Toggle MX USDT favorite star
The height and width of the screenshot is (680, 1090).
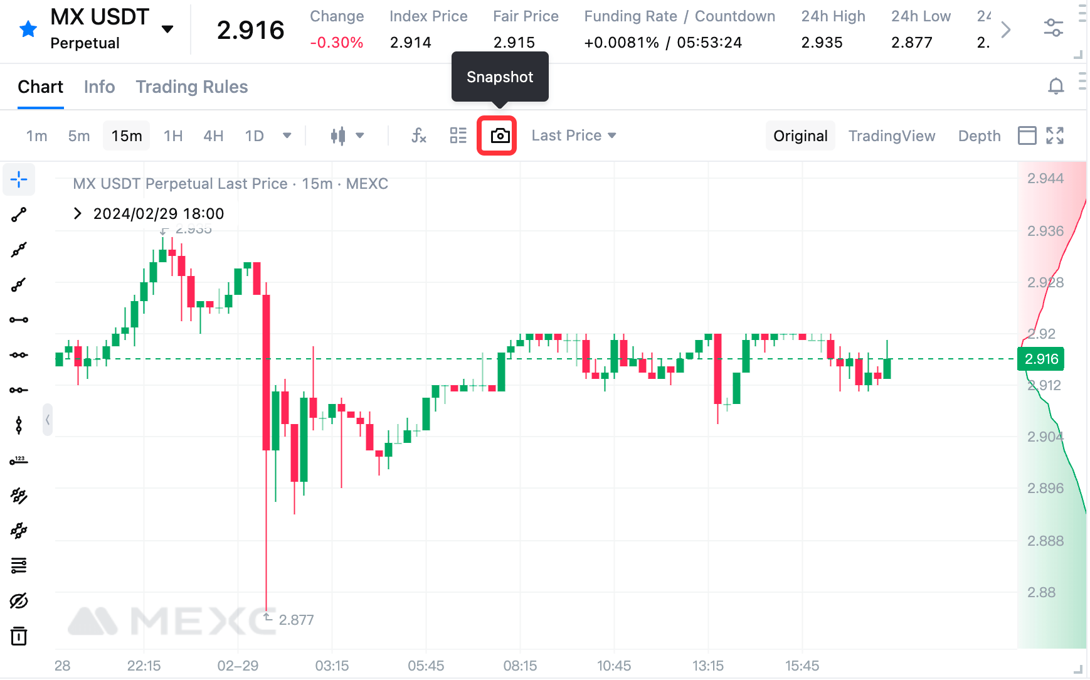point(28,29)
